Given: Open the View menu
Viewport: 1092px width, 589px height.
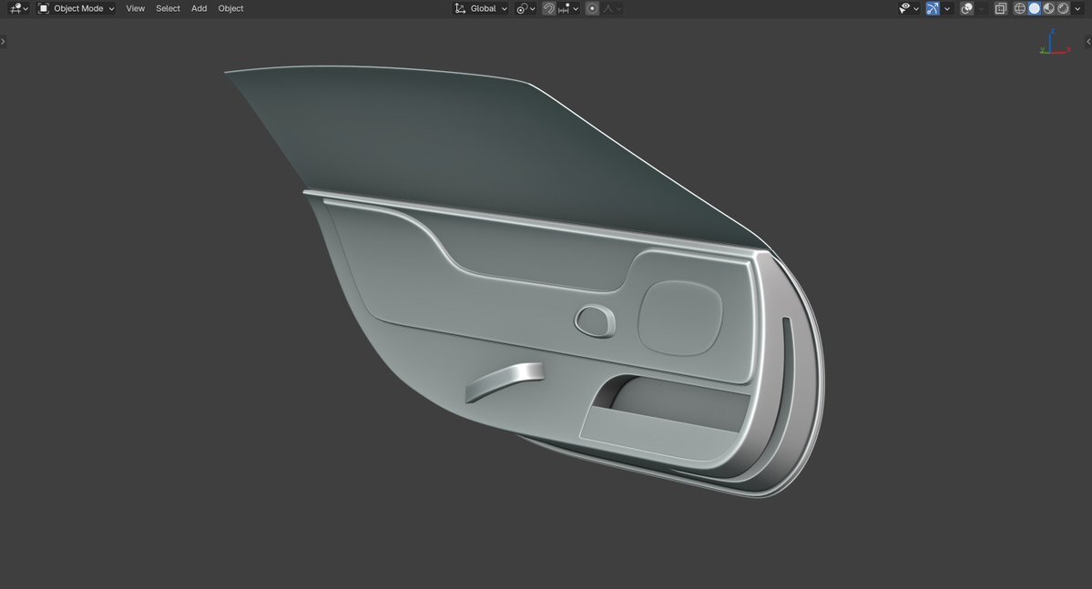Looking at the screenshot, I should click(135, 8).
